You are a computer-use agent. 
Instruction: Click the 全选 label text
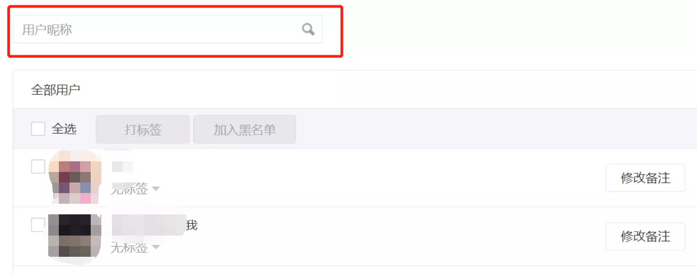tap(64, 129)
